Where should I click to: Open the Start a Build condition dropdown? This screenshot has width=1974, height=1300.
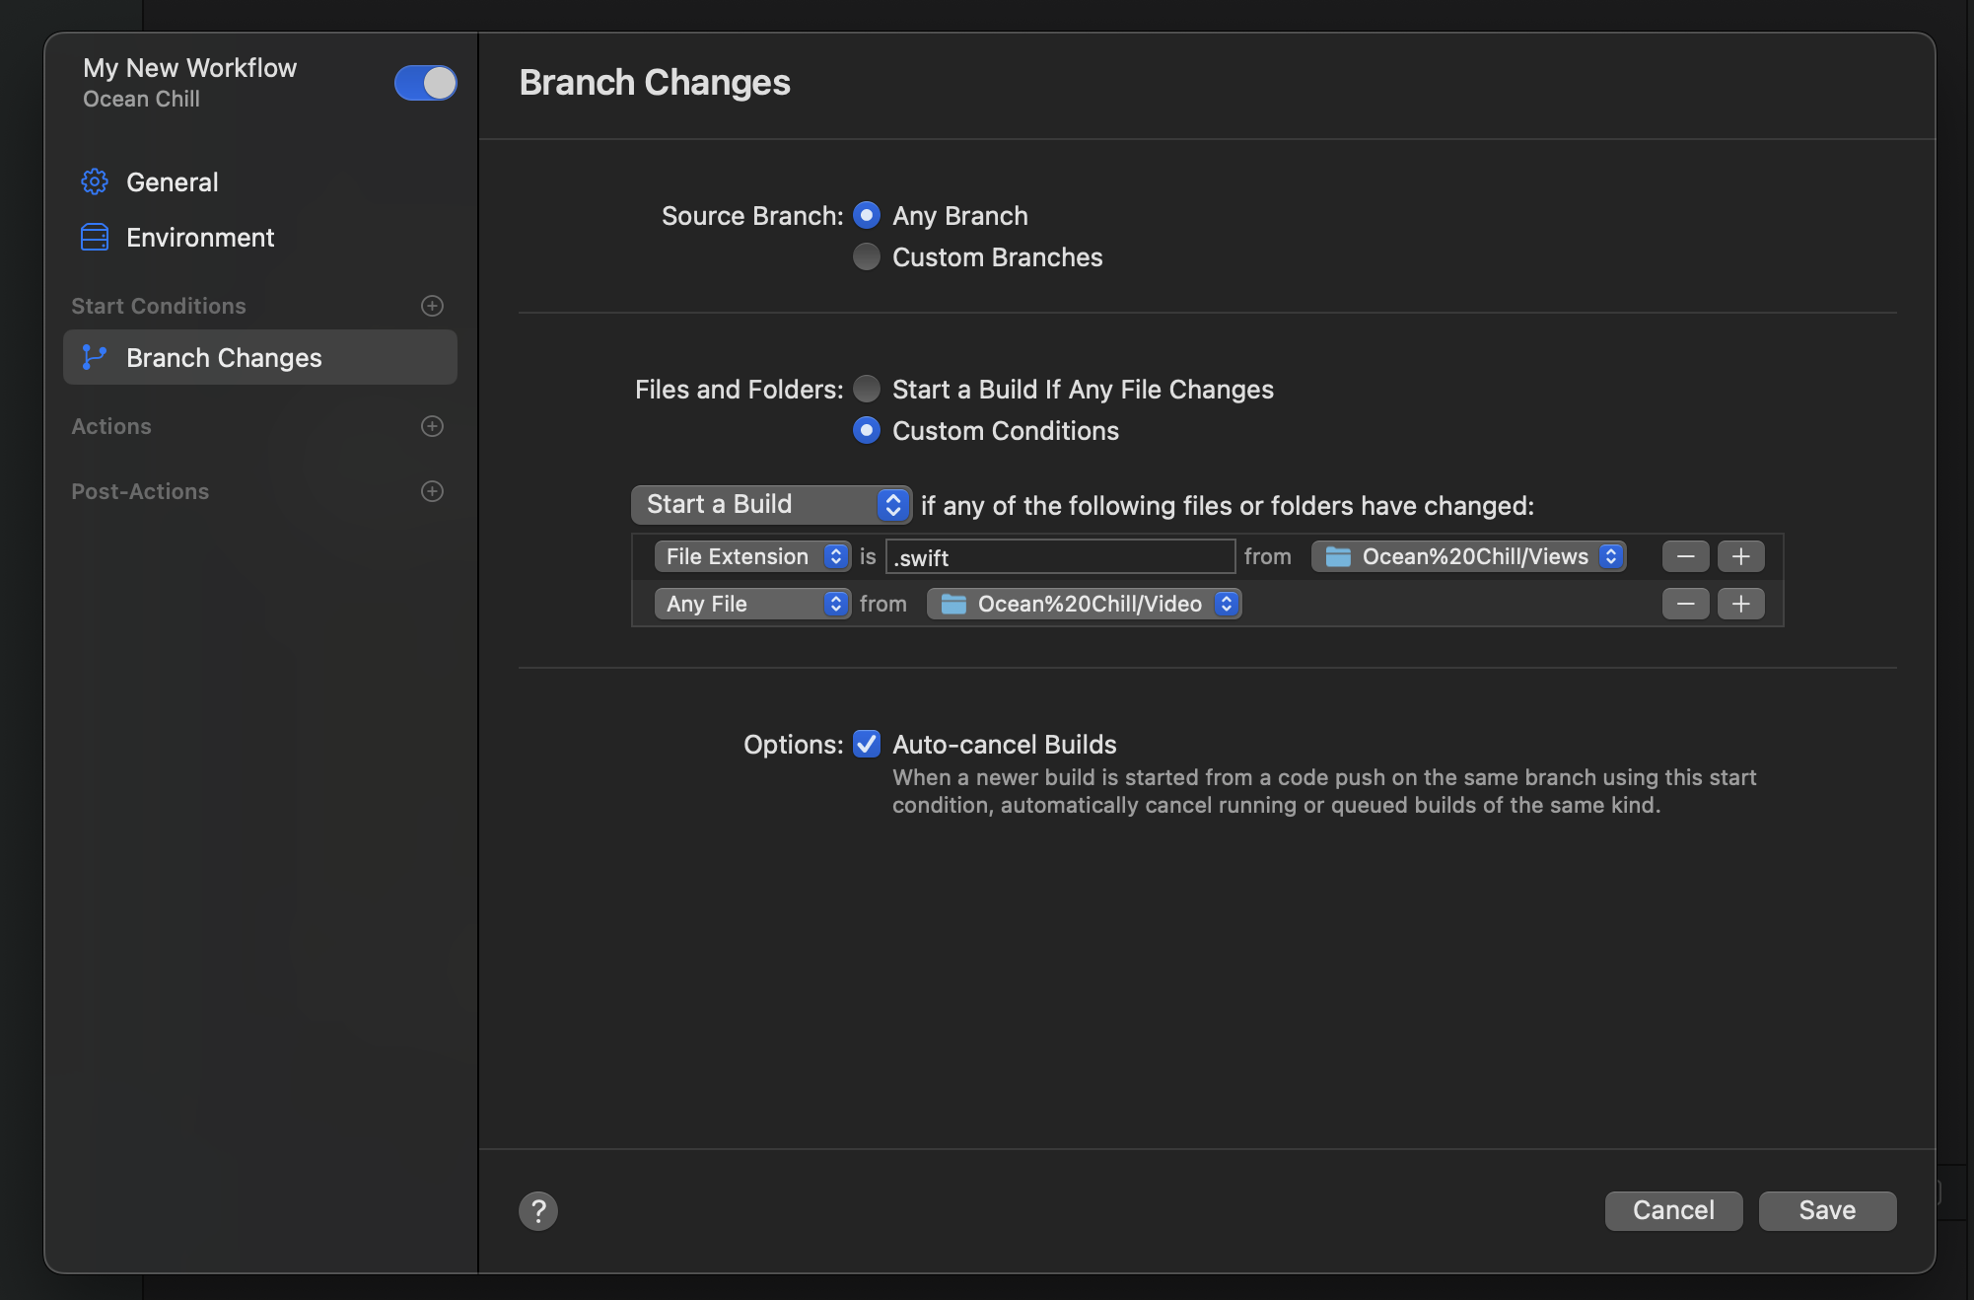[770, 505]
